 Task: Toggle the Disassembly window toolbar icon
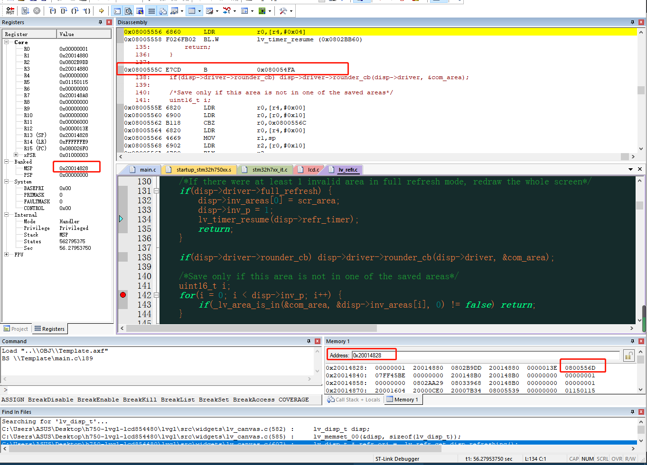click(x=129, y=10)
